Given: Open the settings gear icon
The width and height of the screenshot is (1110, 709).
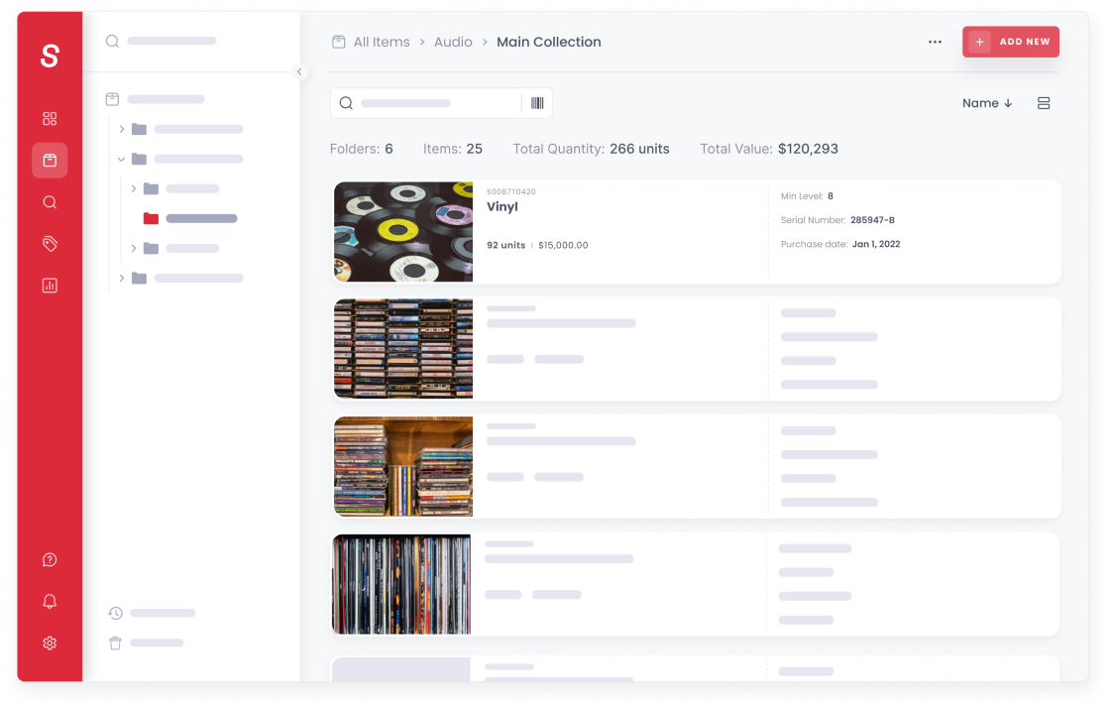Looking at the screenshot, I should pyautogui.click(x=50, y=644).
